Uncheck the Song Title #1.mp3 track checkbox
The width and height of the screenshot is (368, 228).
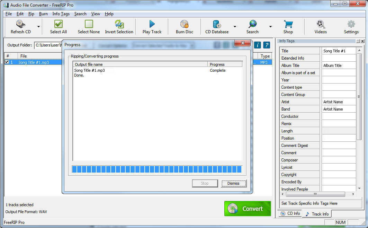coord(7,62)
